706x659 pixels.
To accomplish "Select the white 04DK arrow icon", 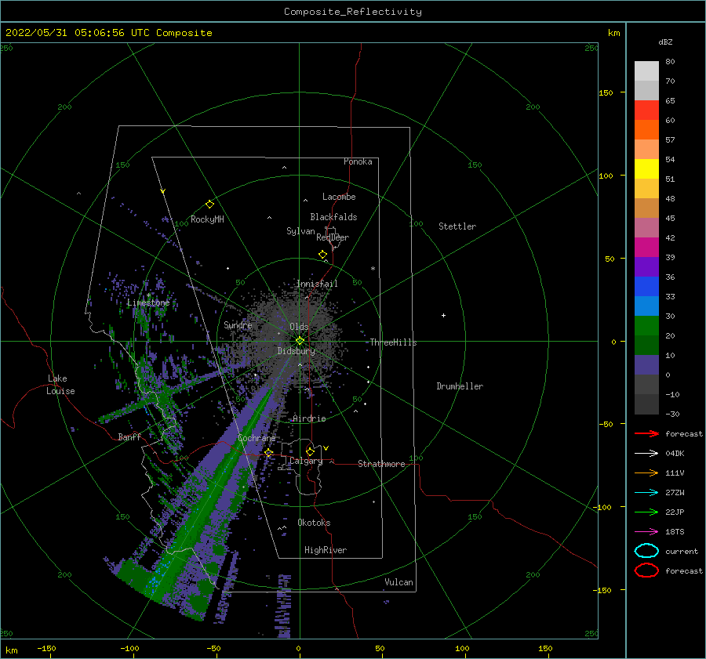I will point(646,453).
